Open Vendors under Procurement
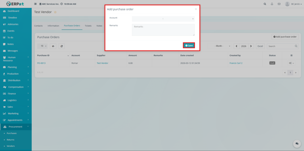This screenshot has height=151, width=304. (11, 146)
